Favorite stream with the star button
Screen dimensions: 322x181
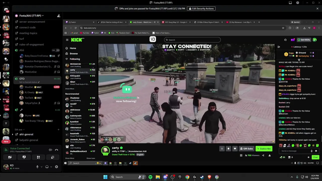(x=222, y=149)
